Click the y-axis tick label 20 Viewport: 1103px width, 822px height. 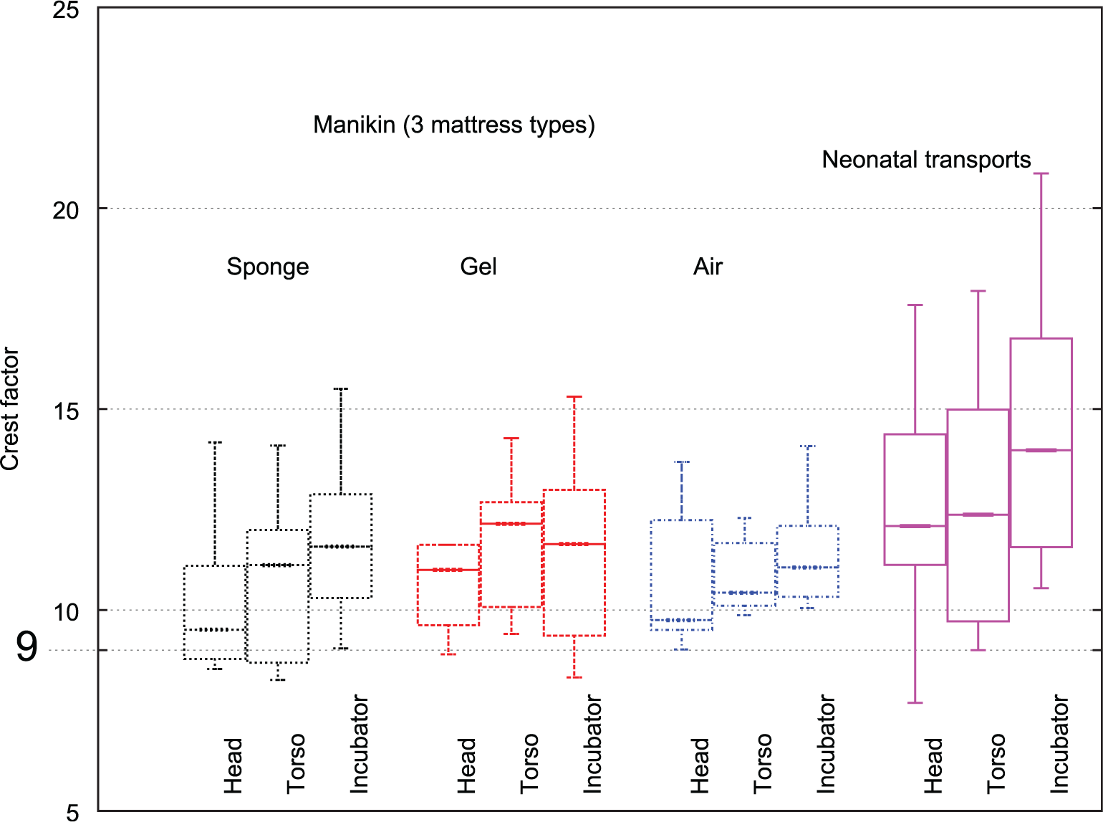(x=66, y=210)
